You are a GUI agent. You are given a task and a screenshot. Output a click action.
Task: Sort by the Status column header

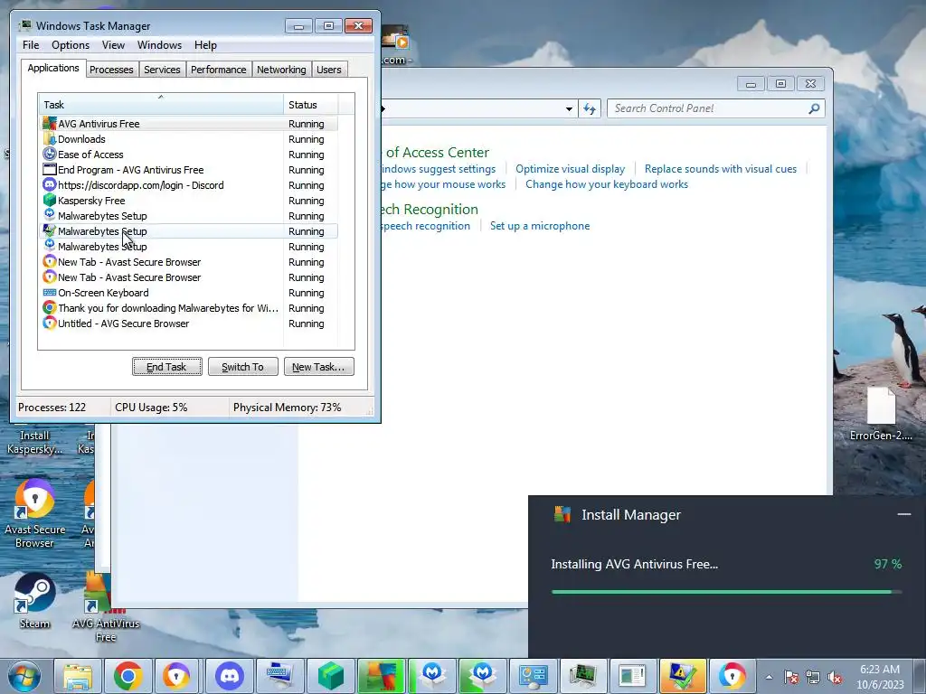pos(311,105)
